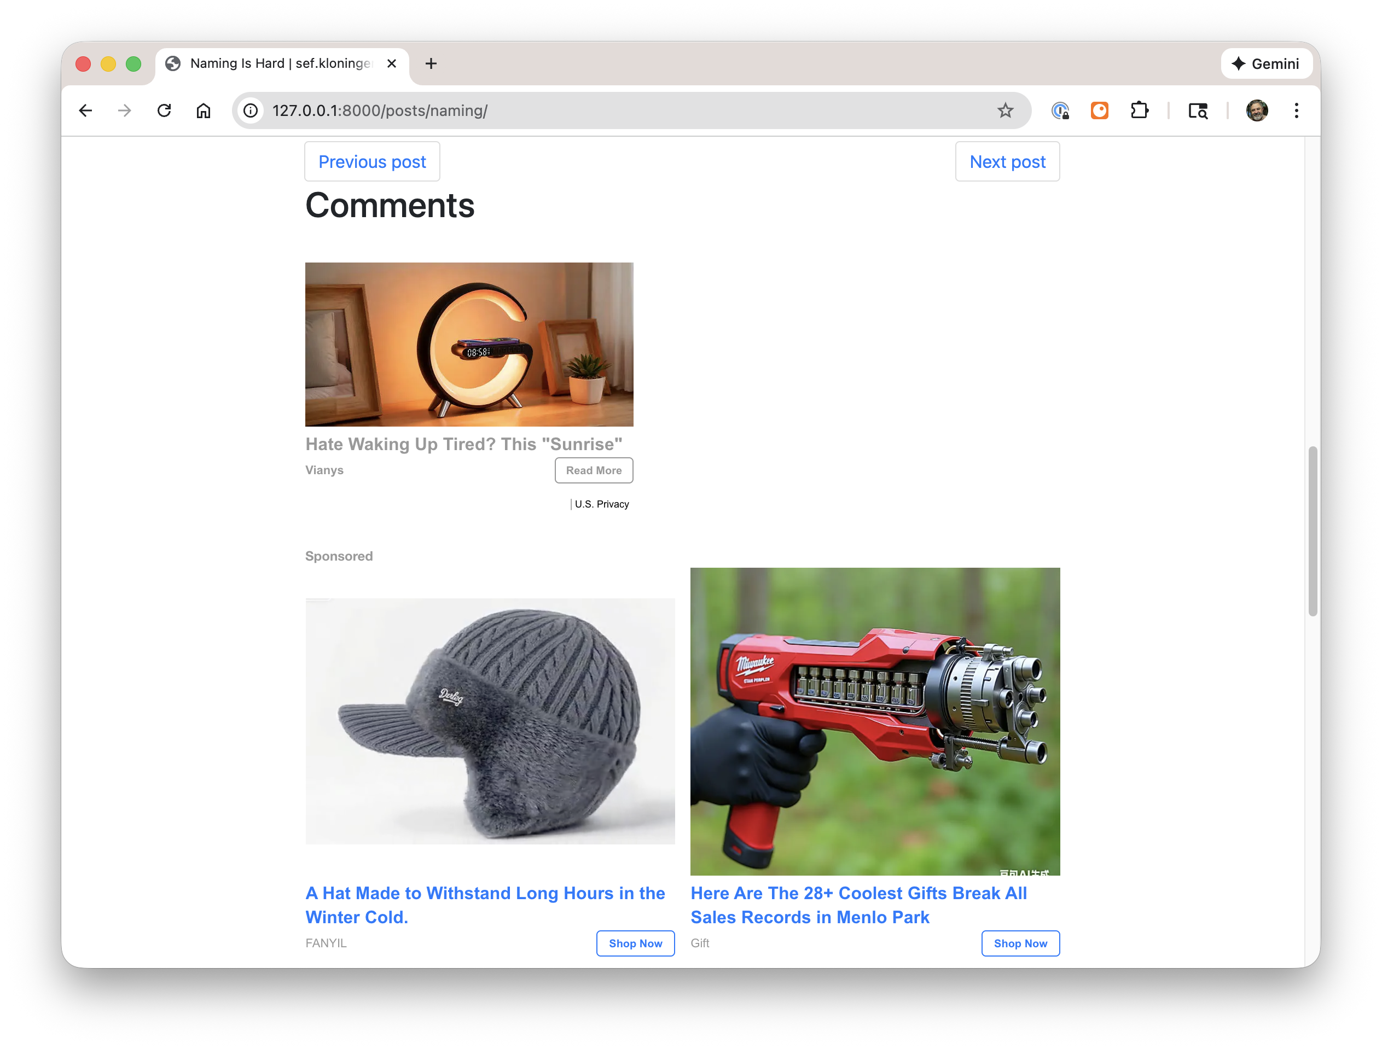This screenshot has width=1382, height=1049.
Task: Go to the home page icon
Action: point(204,110)
